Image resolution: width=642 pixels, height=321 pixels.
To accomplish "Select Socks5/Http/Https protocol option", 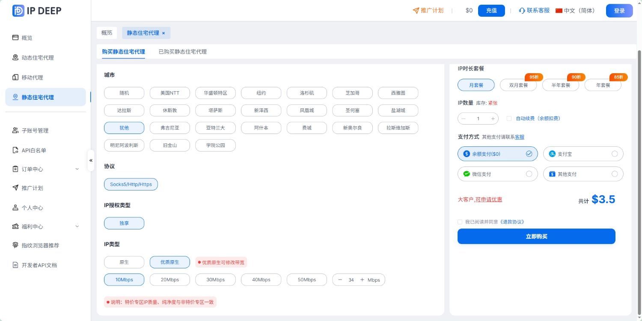I will coord(131,184).
